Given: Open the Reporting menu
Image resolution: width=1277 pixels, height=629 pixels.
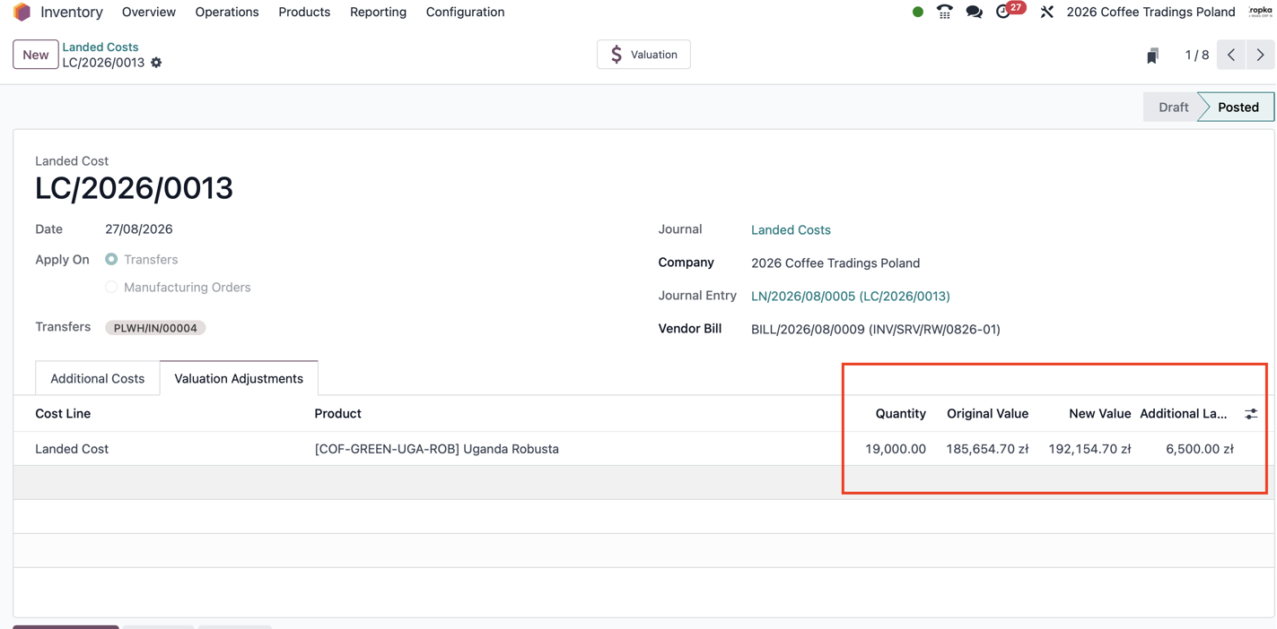Looking at the screenshot, I should point(378,12).
